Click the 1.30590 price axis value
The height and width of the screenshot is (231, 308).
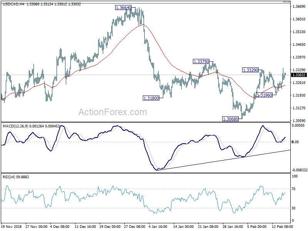299,121
